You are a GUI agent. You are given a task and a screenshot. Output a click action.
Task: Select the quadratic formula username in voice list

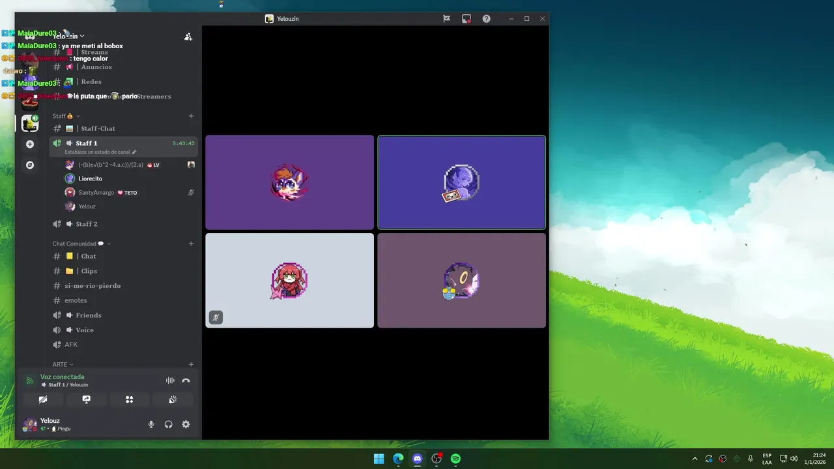(111, 165)
